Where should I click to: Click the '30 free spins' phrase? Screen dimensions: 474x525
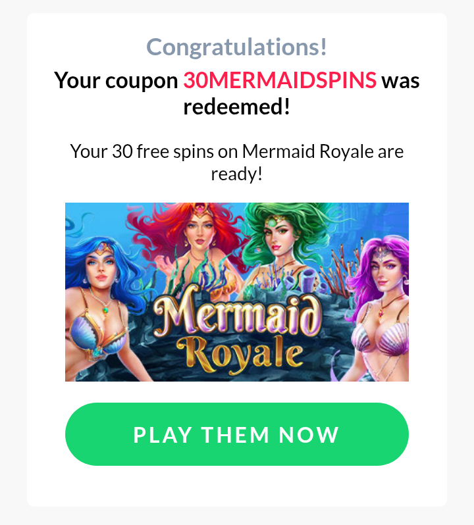coord(163,152)
